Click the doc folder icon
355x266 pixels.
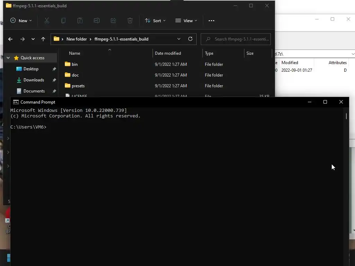pyautogui.click(x=68, y=75)
